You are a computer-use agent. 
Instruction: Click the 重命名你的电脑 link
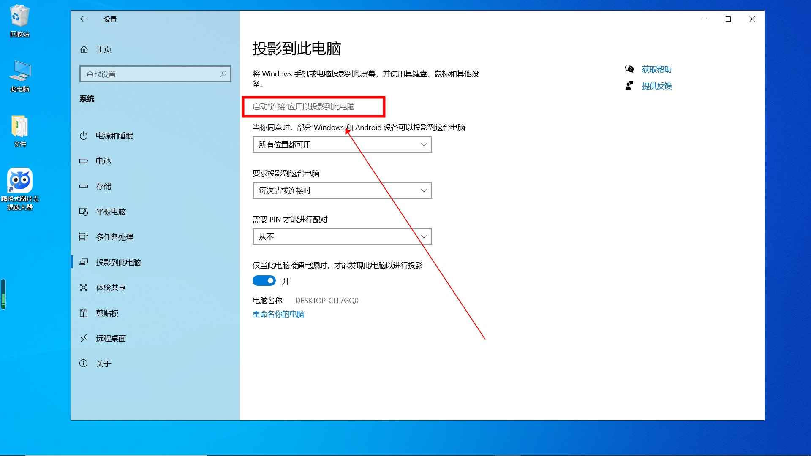[278, 314]
